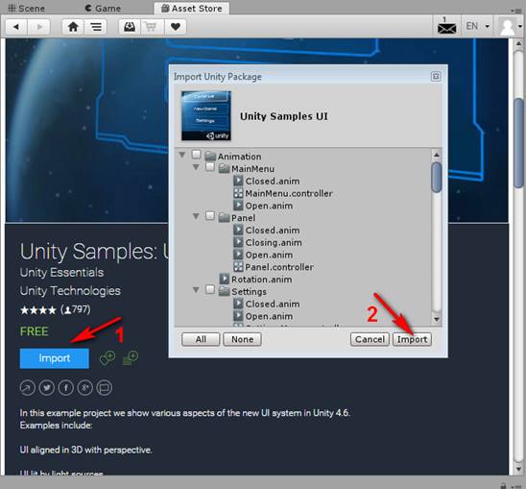Click the Asset Store page scrollbar thumb

(519, 143)
